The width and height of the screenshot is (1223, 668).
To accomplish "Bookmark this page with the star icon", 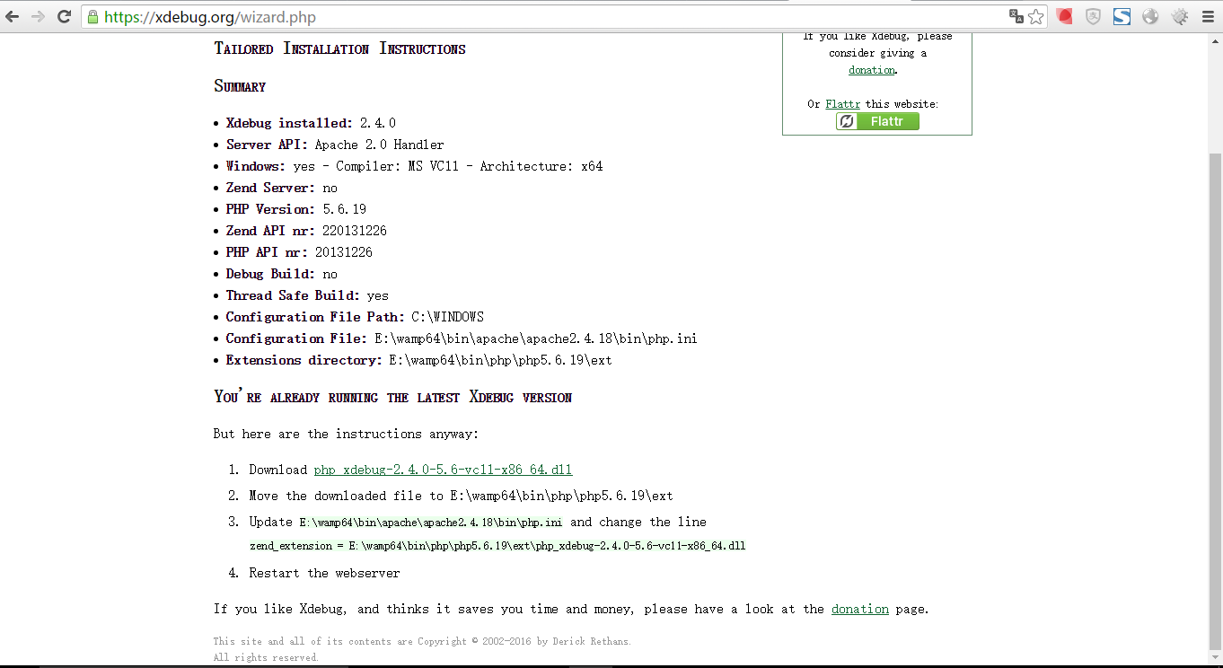I will coord(1035,16).
